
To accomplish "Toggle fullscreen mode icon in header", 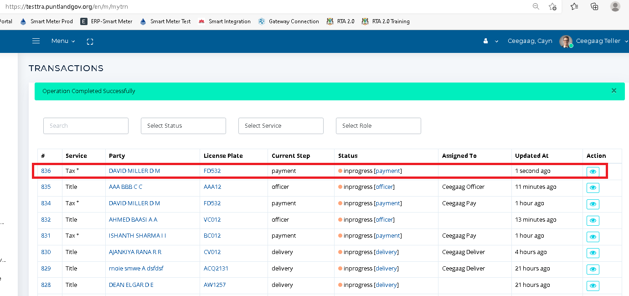I will [x=90, y=42].
